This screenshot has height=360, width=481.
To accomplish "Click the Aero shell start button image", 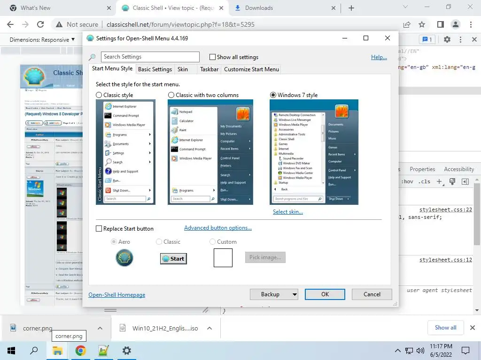I will [124, 258].
